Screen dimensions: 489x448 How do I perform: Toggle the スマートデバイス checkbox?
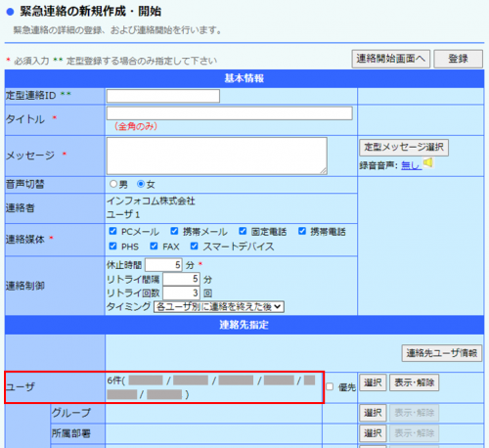click(195, 246)
